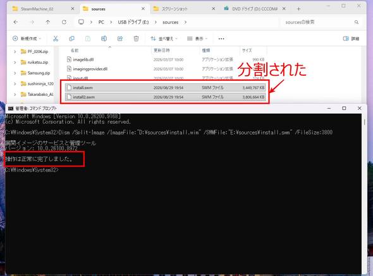The height and width of the screenshot is (276, 373).
Task: Click the Back arrow in Explorer
Action: (16, 22)
